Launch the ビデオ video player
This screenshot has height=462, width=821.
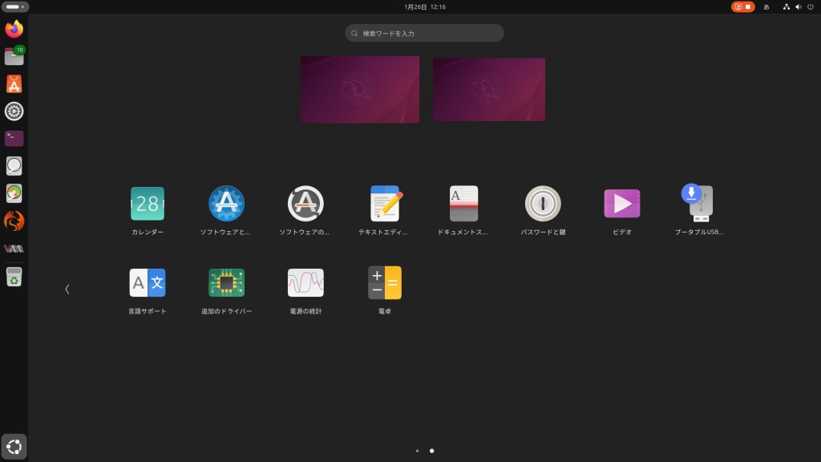(x=621, y=204)
